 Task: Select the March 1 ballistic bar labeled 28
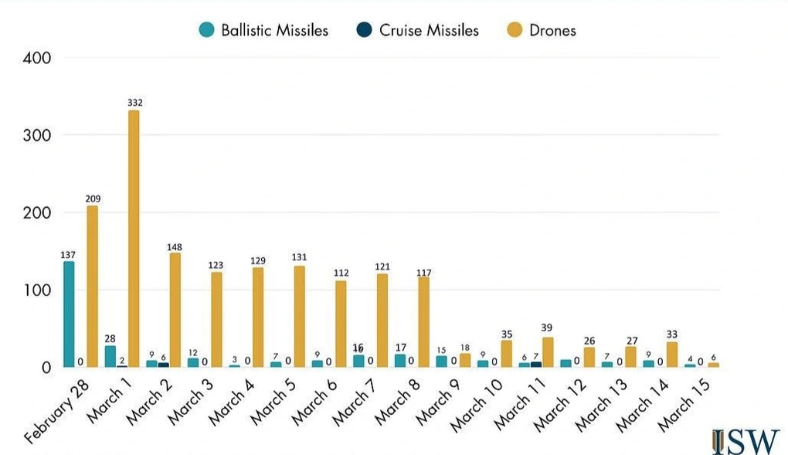click(x=110, y=356)
